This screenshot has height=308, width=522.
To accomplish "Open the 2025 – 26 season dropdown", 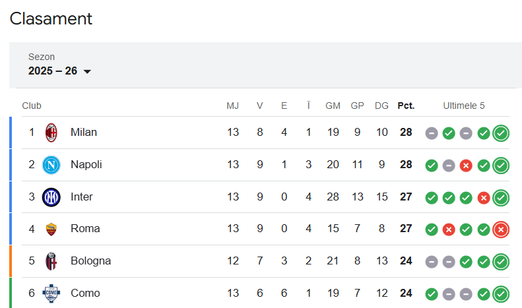I will click(53, 71).
